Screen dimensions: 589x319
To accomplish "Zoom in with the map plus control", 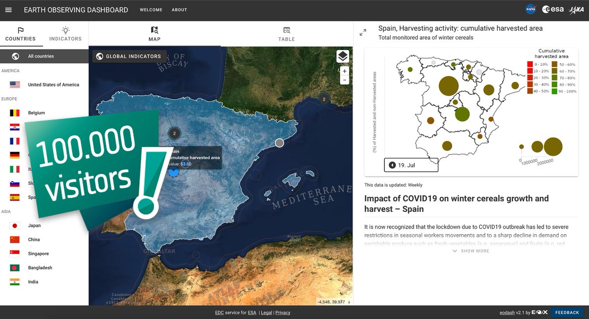I will click(x=345, y=71).
